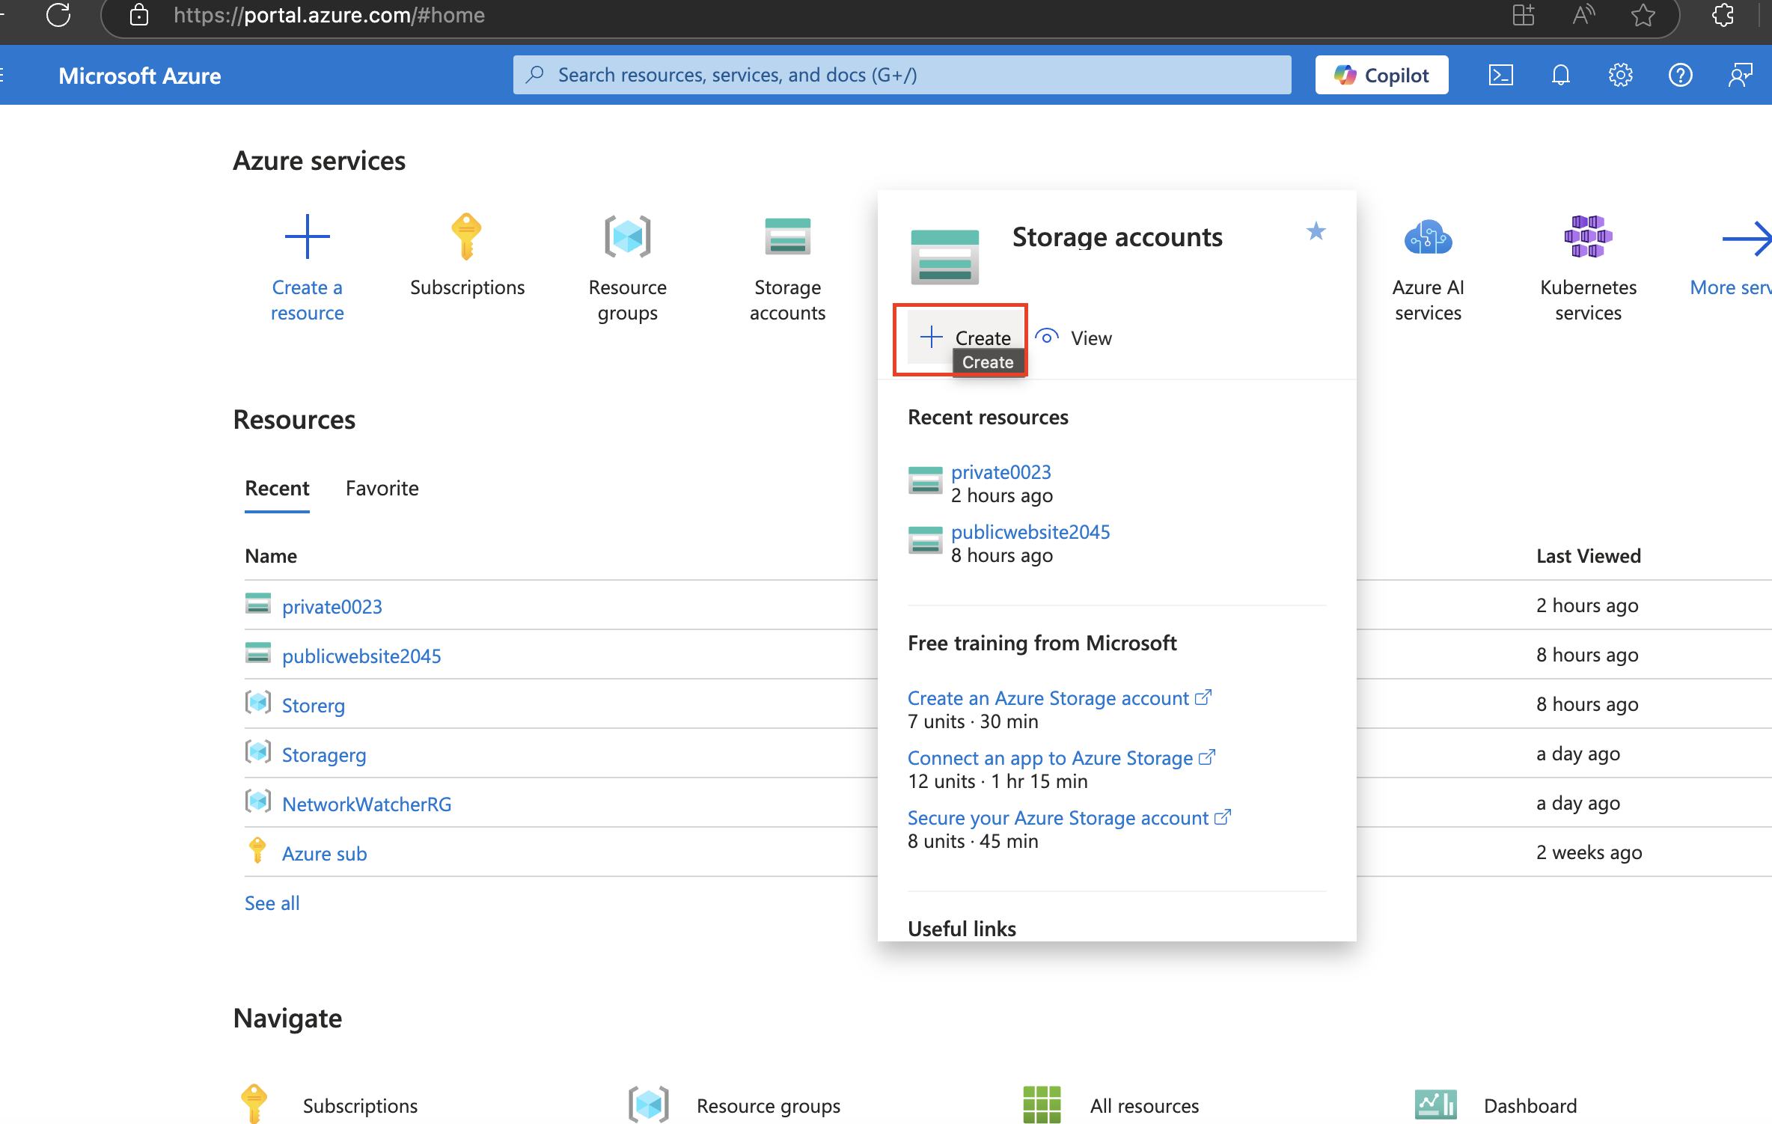This screenshot has height=1124, width=1772.
Task: Click the Last Viewed column header
Action: click(x=1588, y=555)
